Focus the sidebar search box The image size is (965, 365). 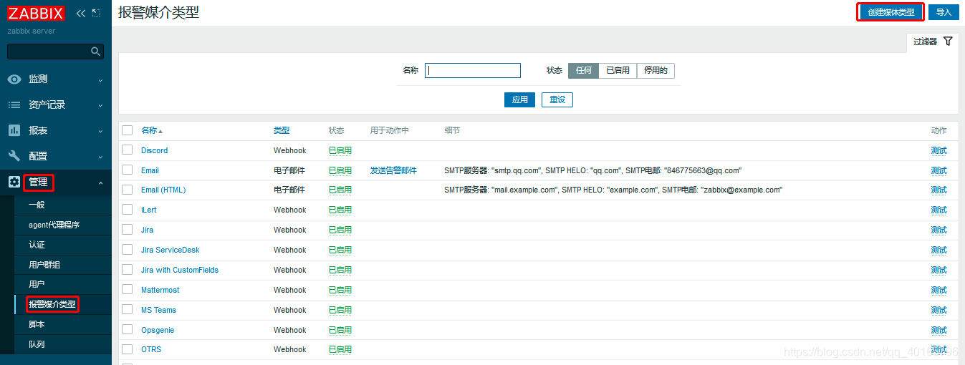point(55,52)
